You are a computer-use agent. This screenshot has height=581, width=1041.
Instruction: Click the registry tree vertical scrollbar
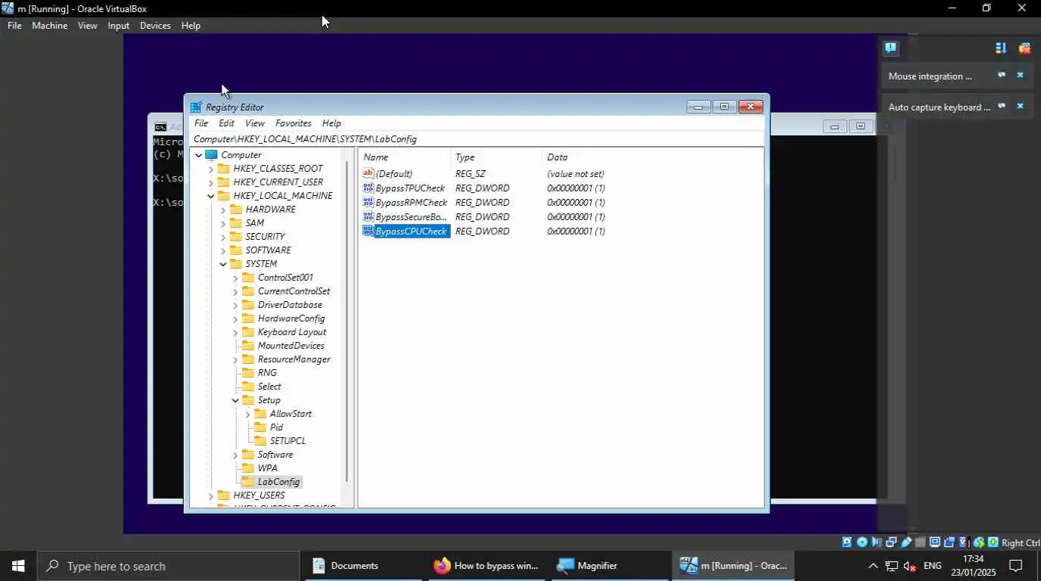(346, 322)
